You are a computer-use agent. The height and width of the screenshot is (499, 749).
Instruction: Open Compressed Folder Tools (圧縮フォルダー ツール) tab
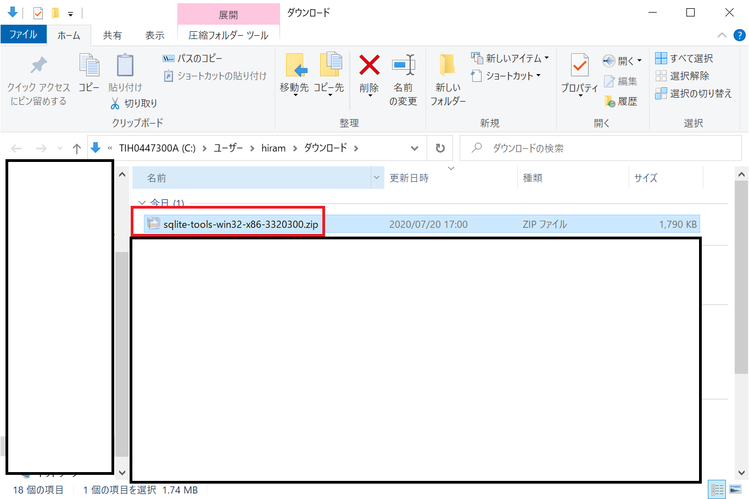click(x=228, y=35)
